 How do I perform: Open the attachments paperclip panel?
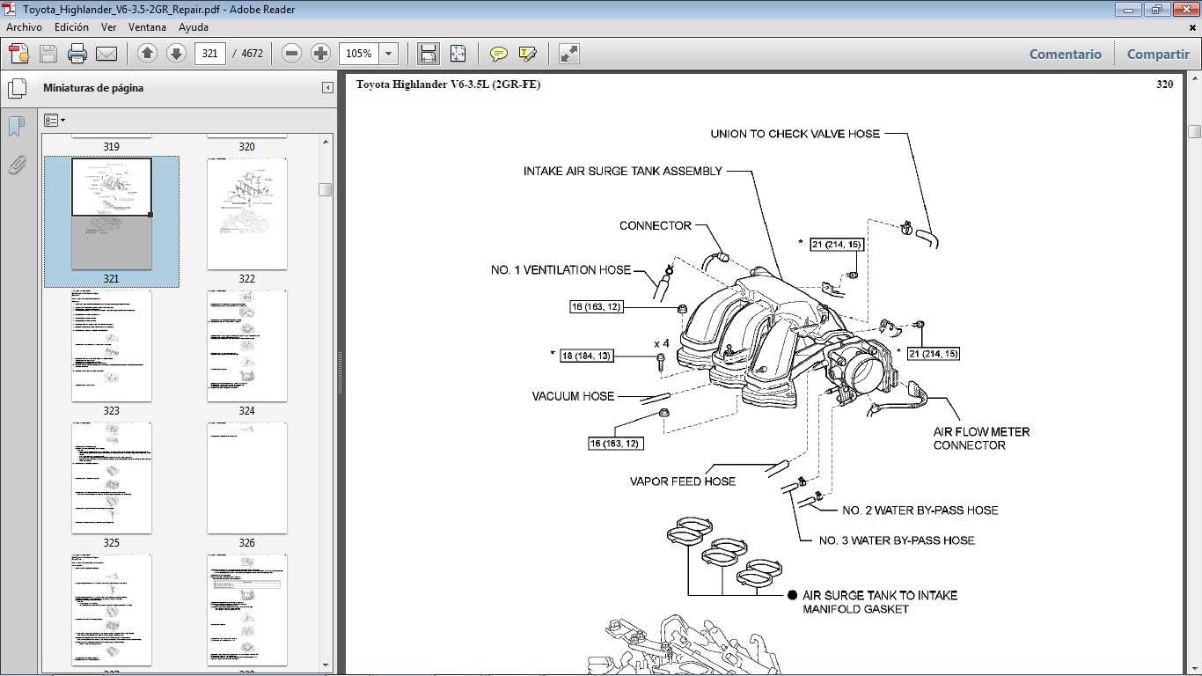pos(16,165)
